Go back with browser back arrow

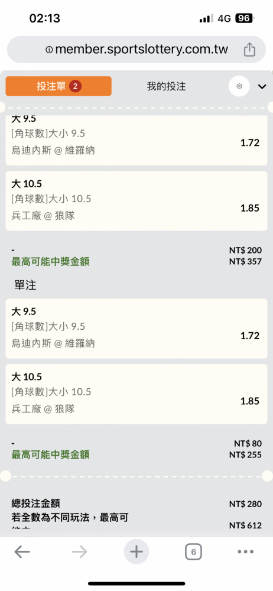click(22, 552)
